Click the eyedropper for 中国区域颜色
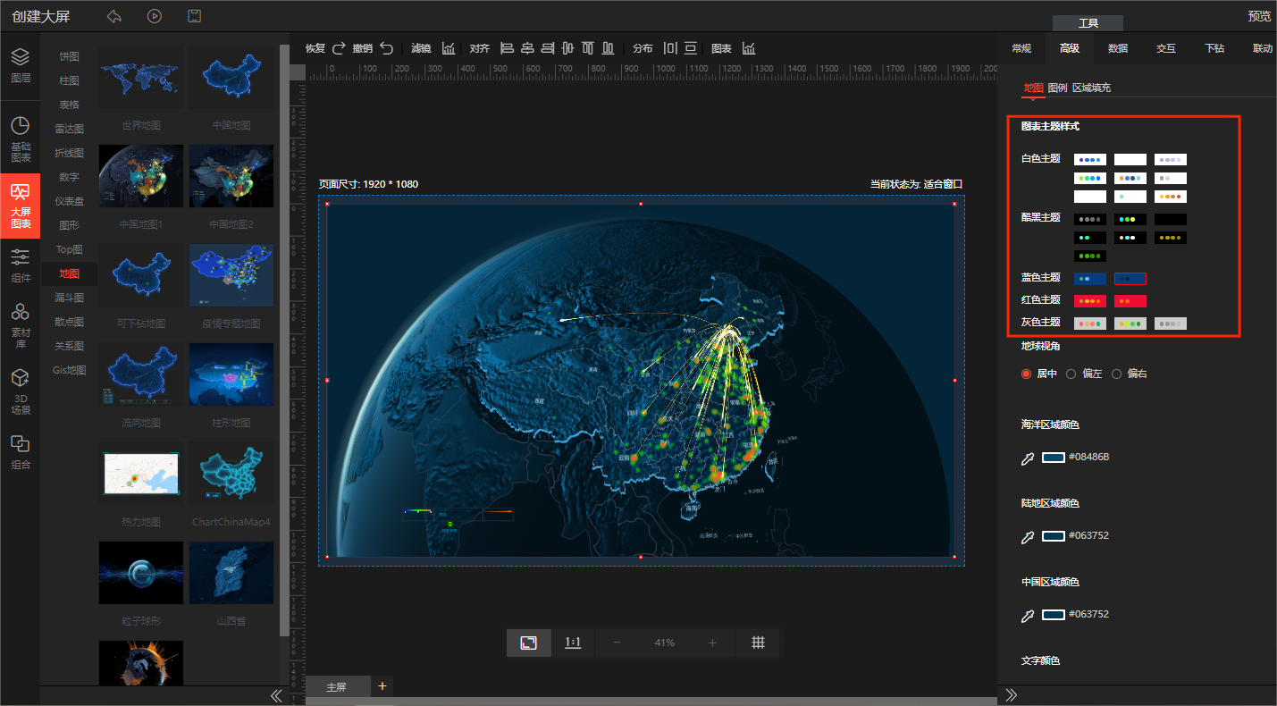This screenshot has width=1277, height=706. (x=1028, y=615)
